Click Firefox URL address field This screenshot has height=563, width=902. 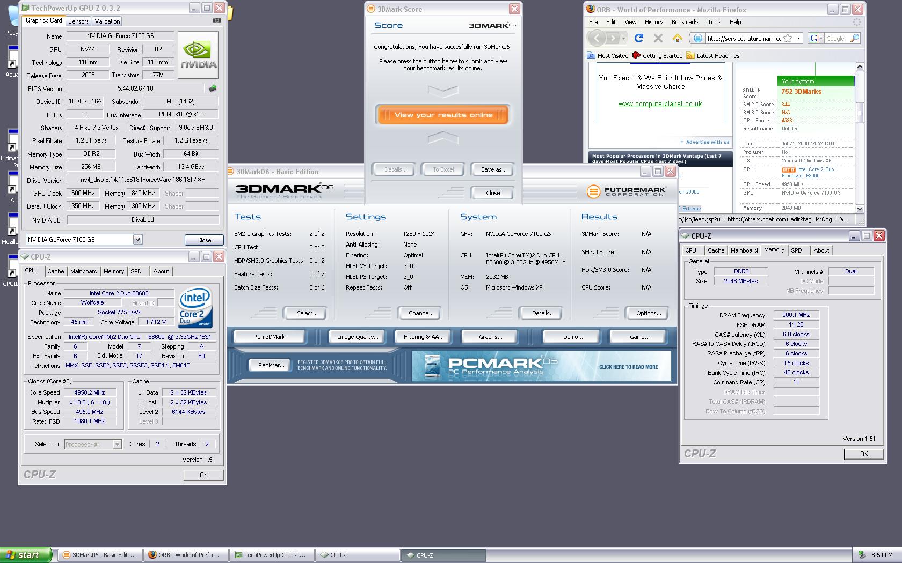click(744, 38)
